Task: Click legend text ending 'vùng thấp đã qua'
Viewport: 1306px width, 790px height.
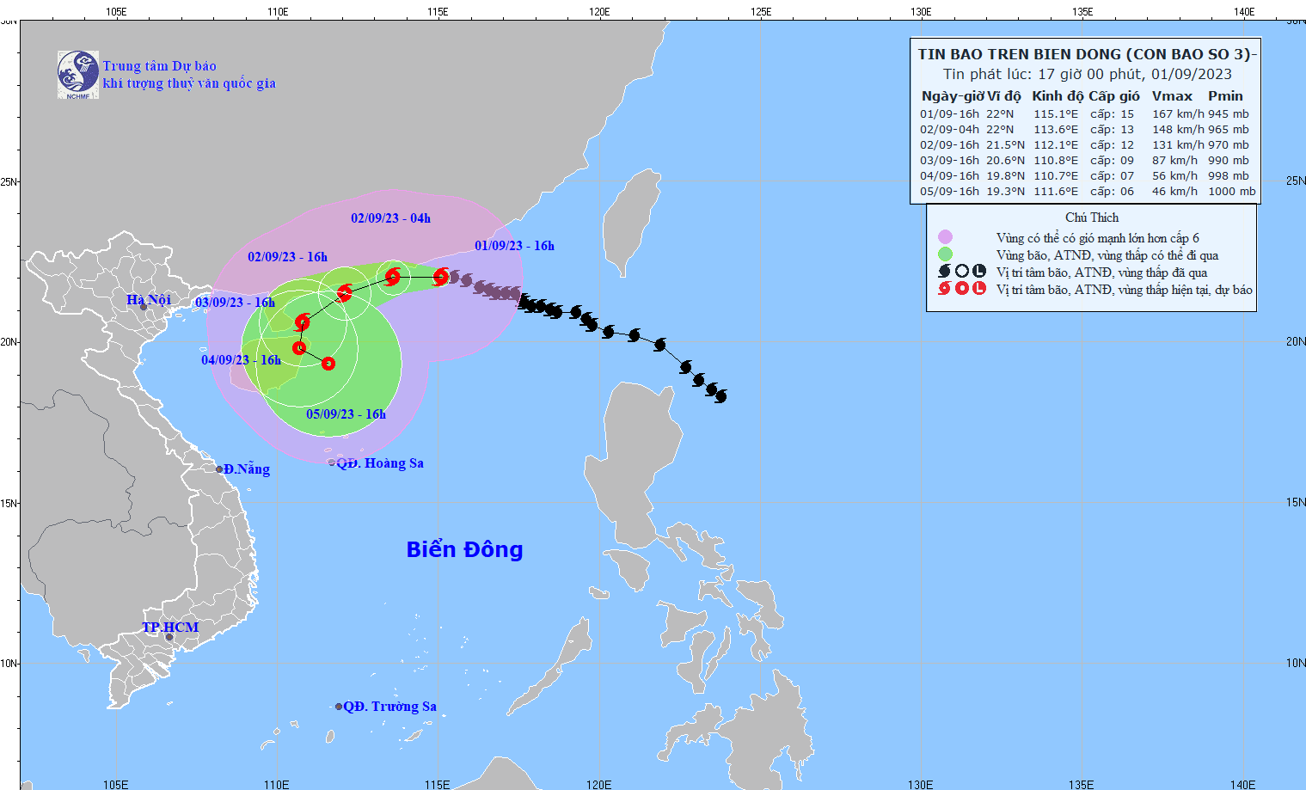Action: coord(1102,273)
